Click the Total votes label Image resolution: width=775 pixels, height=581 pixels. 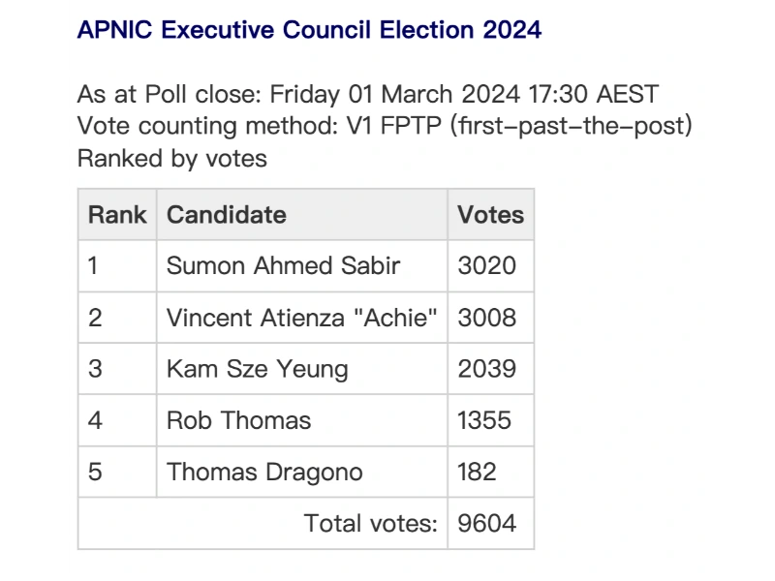372,524
